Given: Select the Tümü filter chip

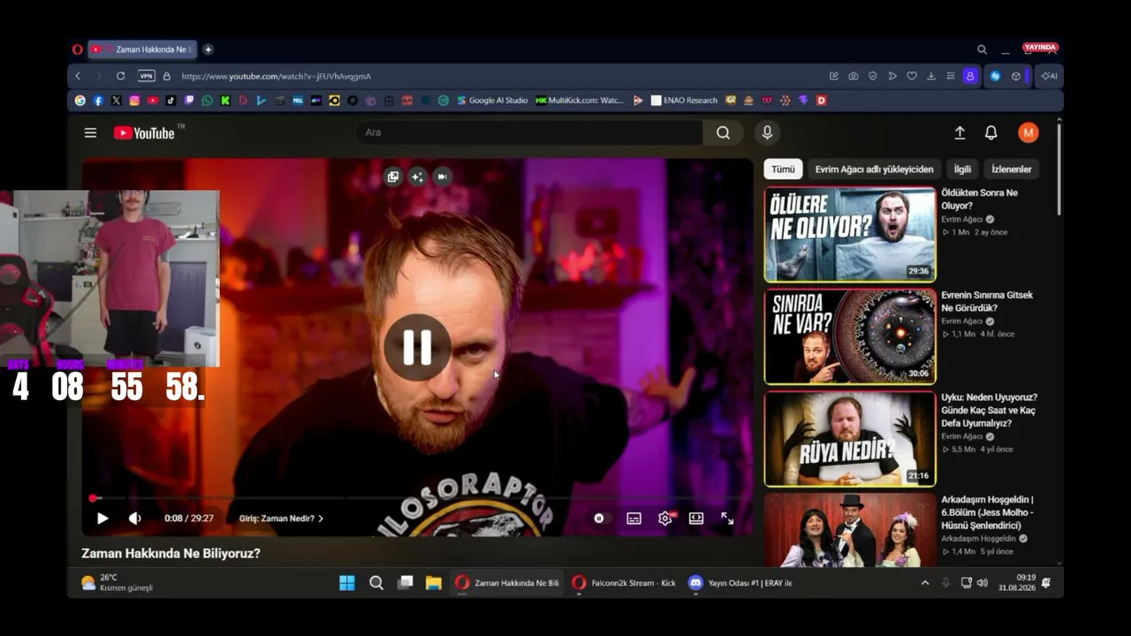Looking at the screenshot, I should click(x=783, y=169).
